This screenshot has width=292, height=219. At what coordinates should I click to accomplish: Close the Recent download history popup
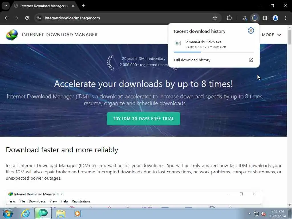coord(251,31)
